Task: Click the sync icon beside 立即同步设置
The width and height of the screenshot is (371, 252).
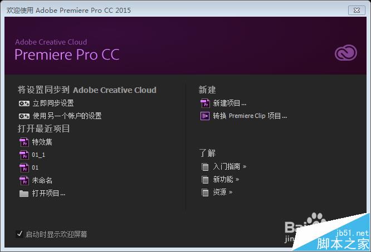Action: coord(24,103)
